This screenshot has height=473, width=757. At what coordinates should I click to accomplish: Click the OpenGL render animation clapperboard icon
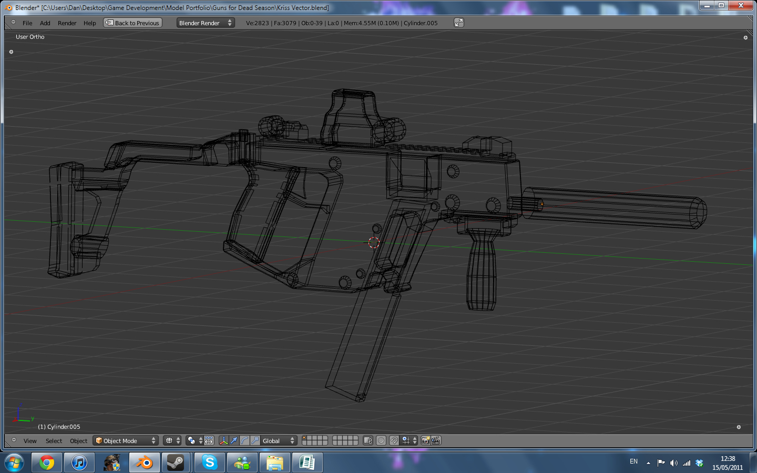436,441
